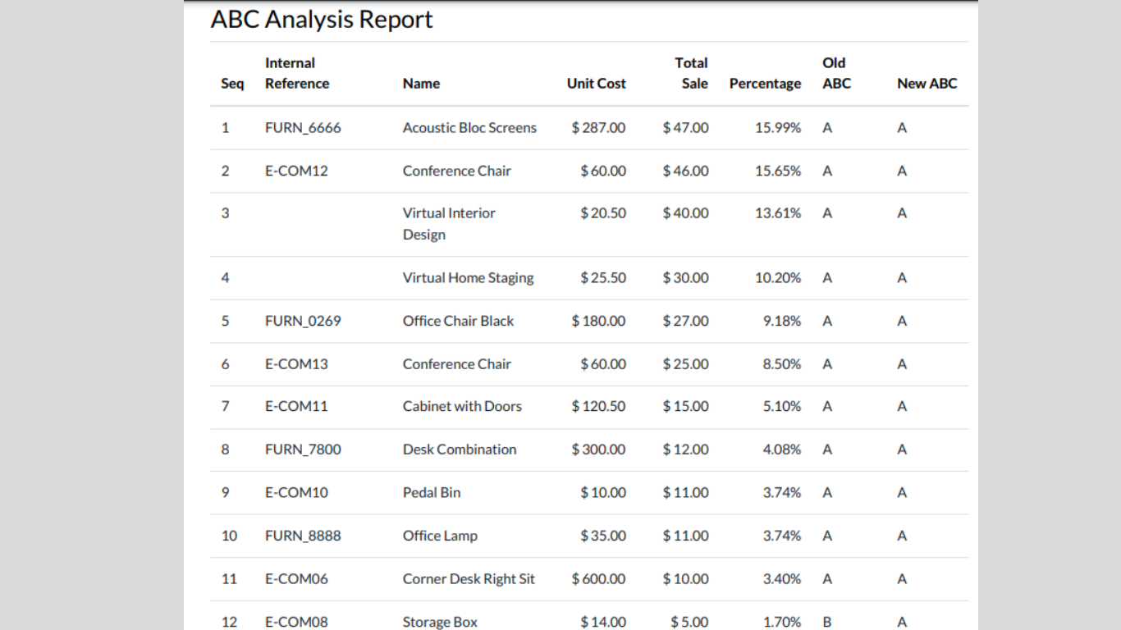The image size is (1121, 630).
Task: Click the FURN_6666 internal reference
Action: pos(303,128)
